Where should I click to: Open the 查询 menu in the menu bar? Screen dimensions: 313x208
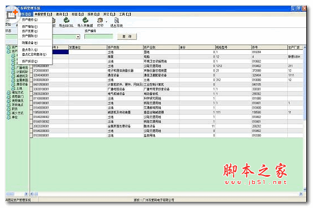[x=61, y=14]
